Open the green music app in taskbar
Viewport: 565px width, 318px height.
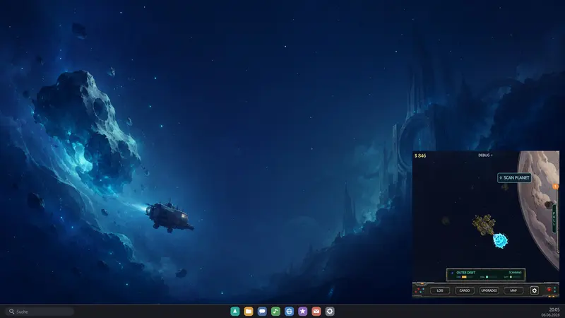[x=275, y=311]
